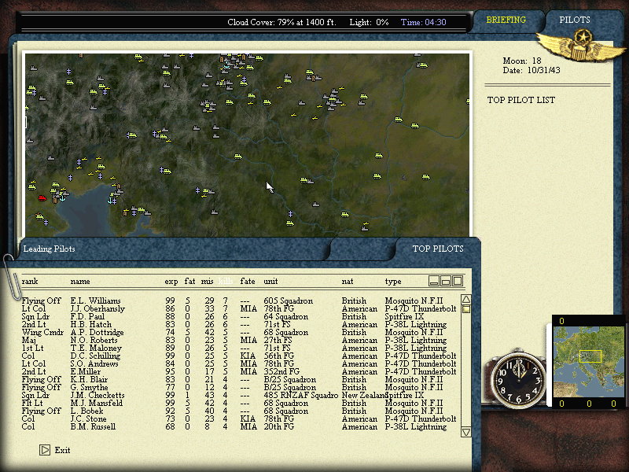Click the TOP PILOT LIST heading
The image size is (629, 472).
(521, 100)
